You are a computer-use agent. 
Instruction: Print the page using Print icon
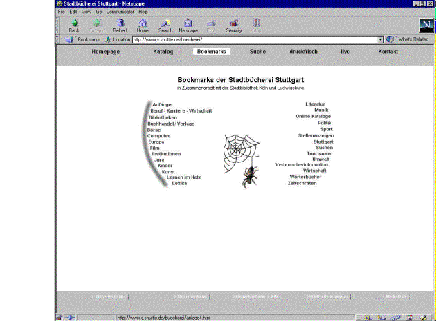point(211,25)
